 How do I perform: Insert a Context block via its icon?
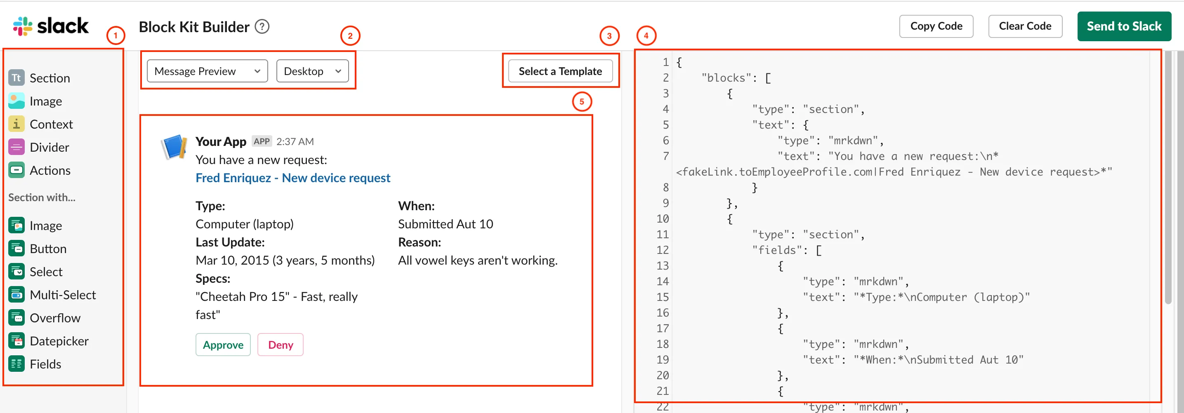16,124
